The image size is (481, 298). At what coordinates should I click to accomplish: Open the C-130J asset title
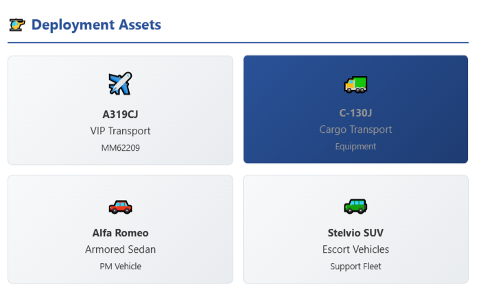tap(355, 113)
